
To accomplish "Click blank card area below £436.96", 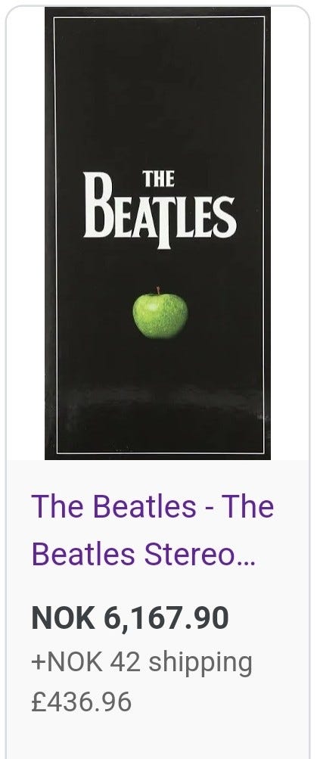I will (x=158, y=738).
